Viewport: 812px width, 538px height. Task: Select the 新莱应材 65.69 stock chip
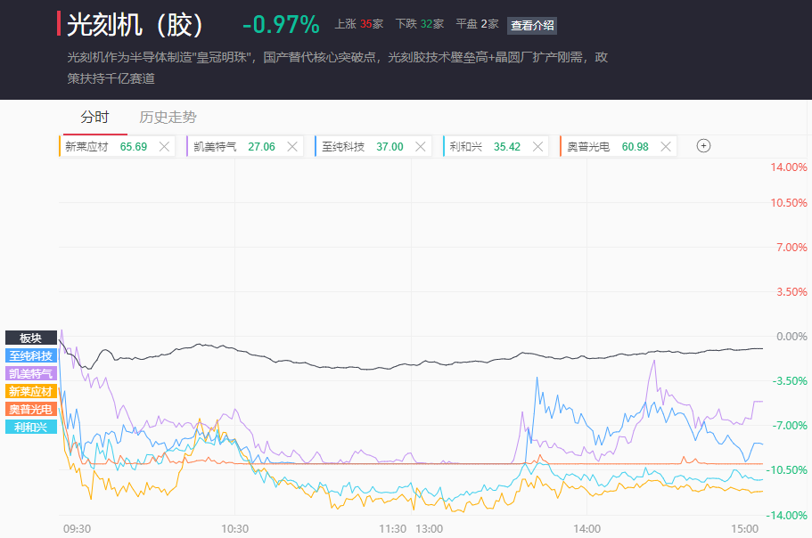point(105,147)
